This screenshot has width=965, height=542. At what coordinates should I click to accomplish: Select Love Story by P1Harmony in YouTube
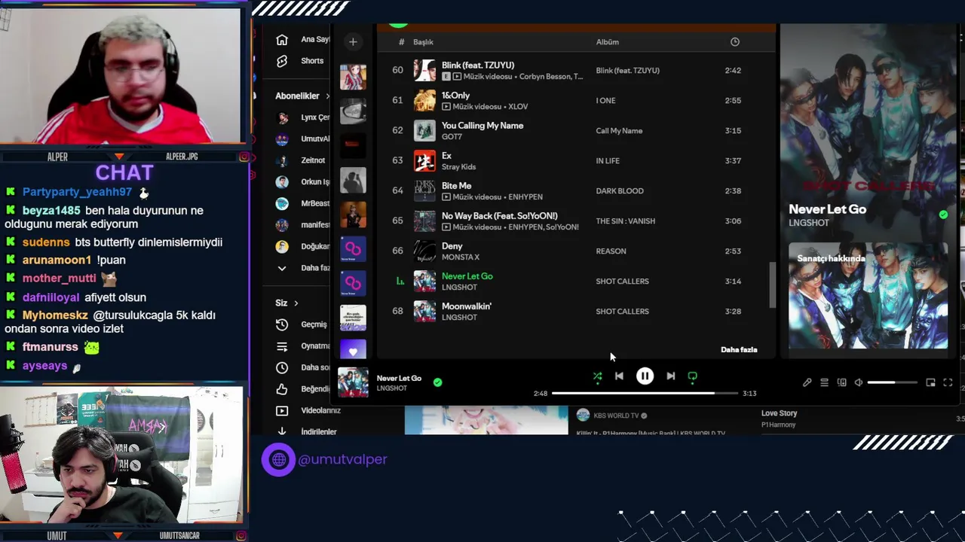tap(779, 413)
